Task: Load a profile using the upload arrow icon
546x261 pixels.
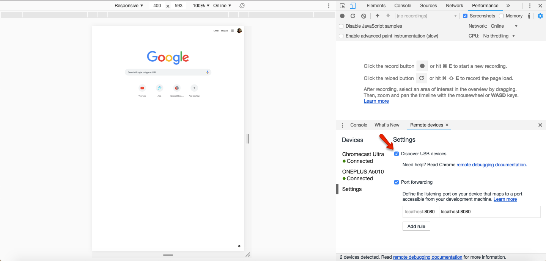Action: click(x=377, y=16)
